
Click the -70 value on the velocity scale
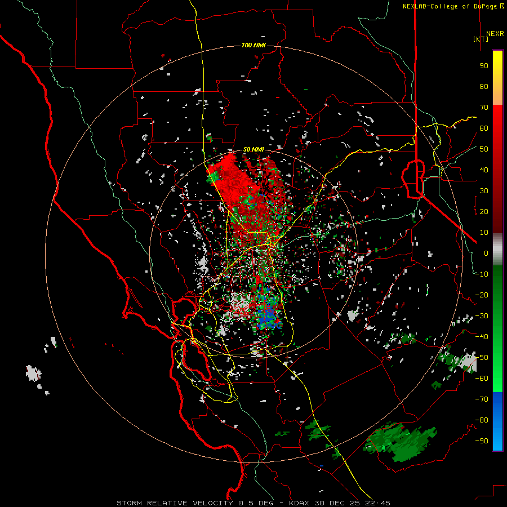[482, 399]
